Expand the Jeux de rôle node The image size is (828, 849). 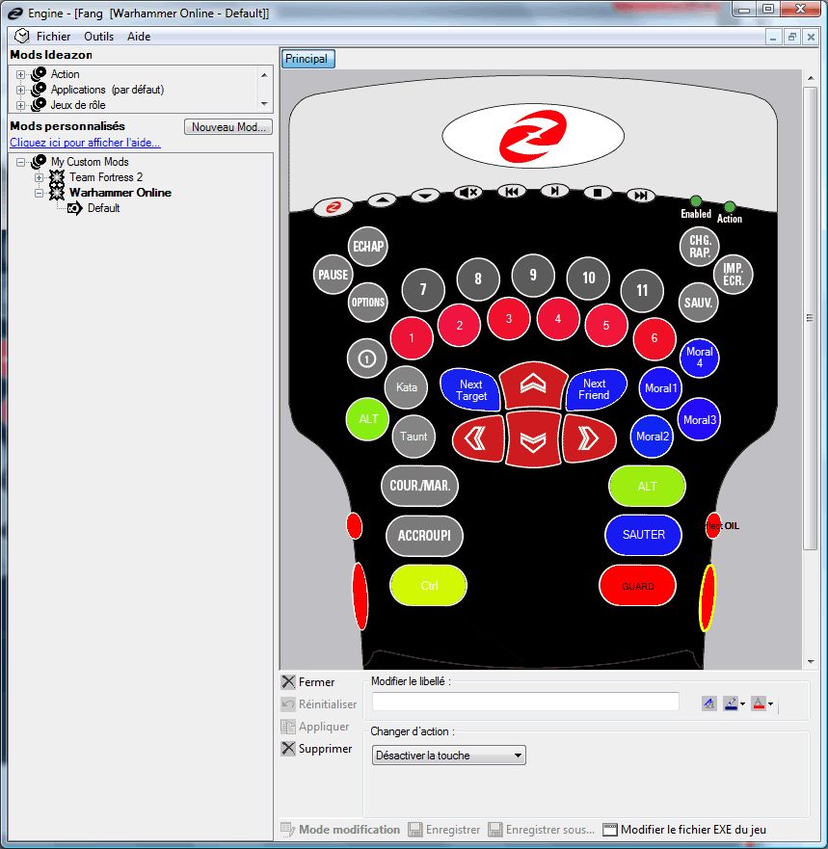pyautogui.click(x=20, y=105)
